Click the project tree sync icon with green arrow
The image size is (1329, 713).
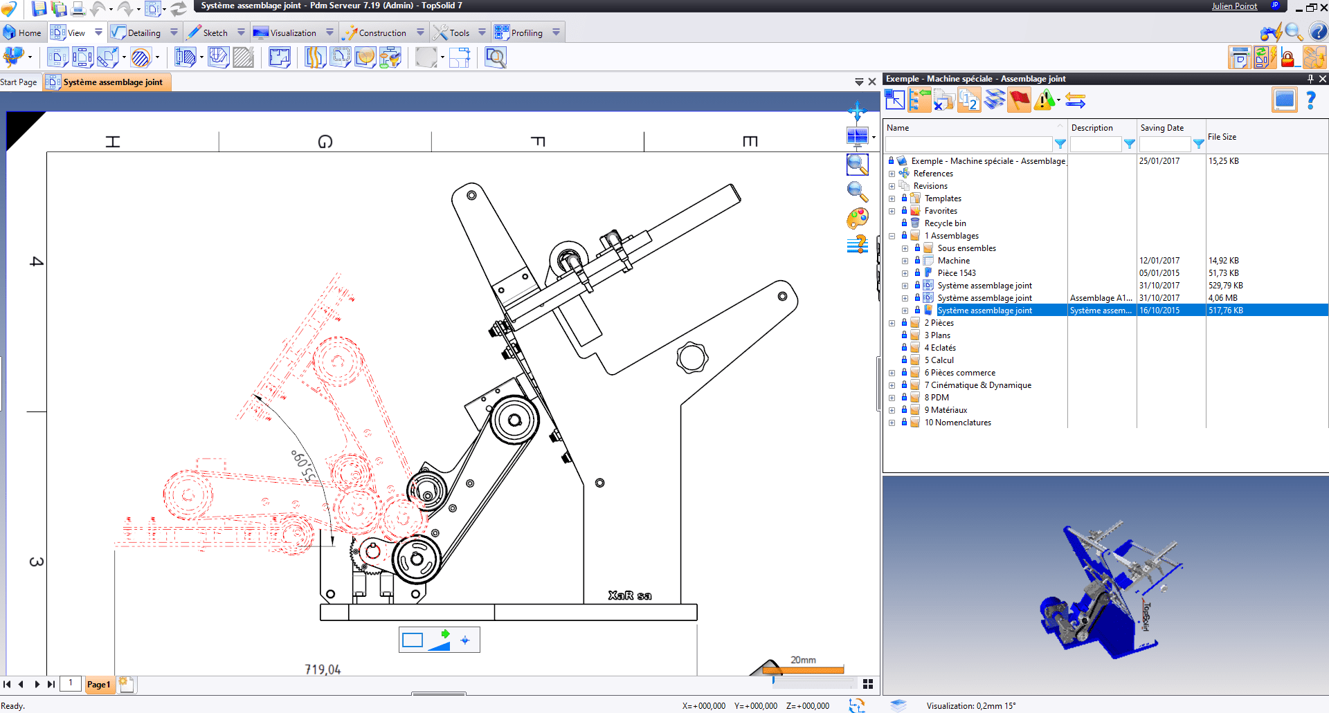(919, 100)
